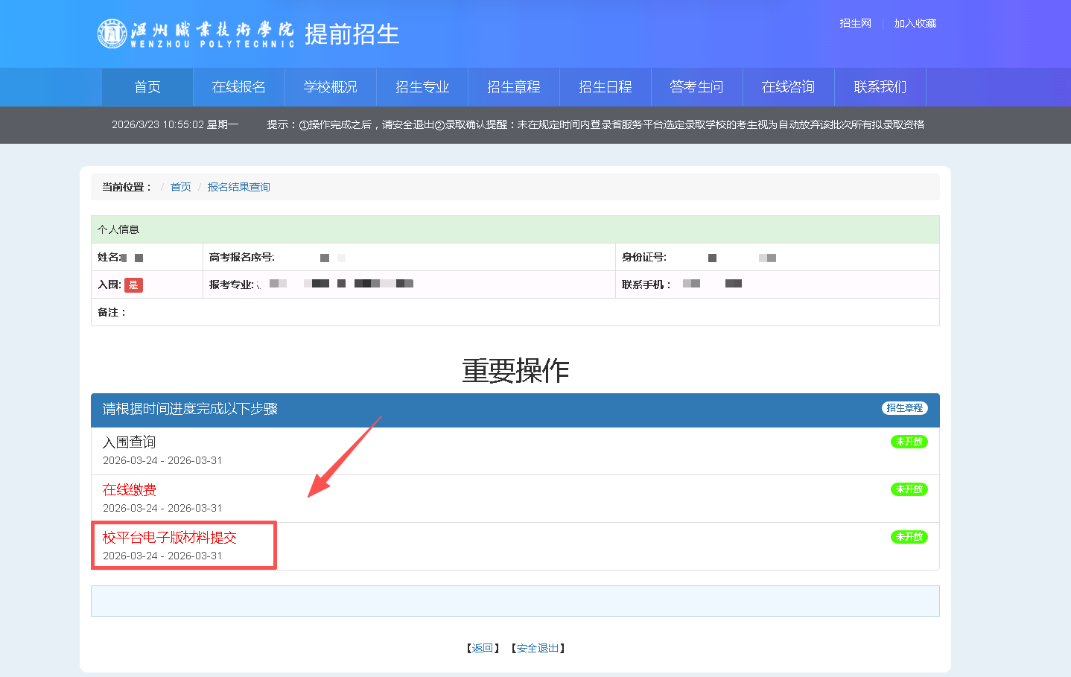The height and width of the screenshot is (677, 1071).
Task: Select 学校概况 in the navigation bar
Action: click(331, 87)
